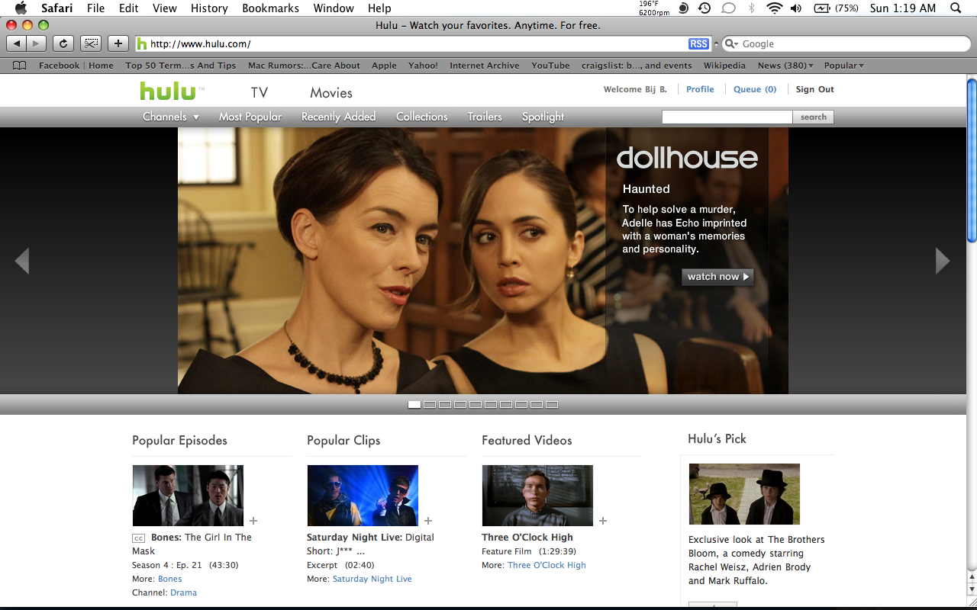The width and height of the screenshot is (977, 610).
Task: Open the Bones episode thumbnail
Action: click(x=188, y=496)
